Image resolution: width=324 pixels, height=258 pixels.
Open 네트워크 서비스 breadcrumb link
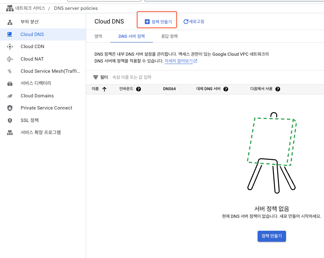30,8
